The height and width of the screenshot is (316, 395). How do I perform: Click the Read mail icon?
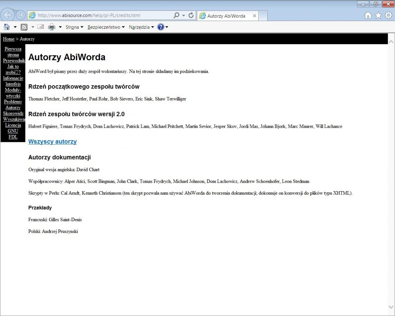pyautogui.click(x=40, y=27)
